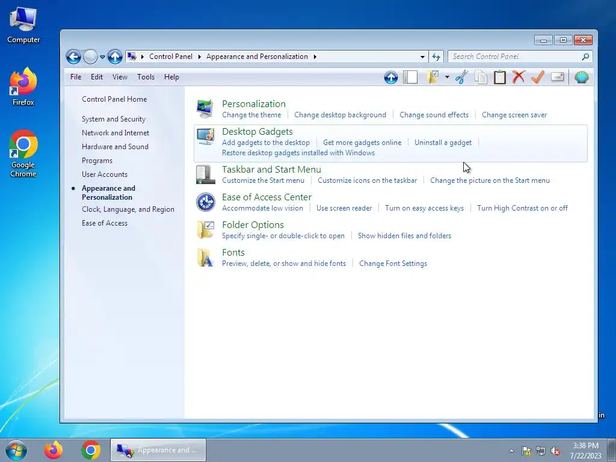Click the Desktop Gadgets icon
The width and height of the screenshot is (616, 462).
(206, 137)
